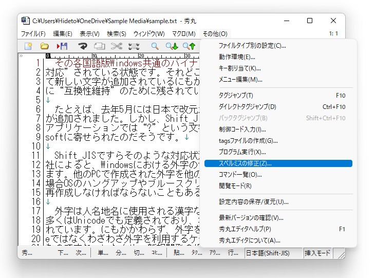The height and width of the screenshot is (278, 375).
Task: Open the 検索(S) menu
Action: tap(117, 34)
